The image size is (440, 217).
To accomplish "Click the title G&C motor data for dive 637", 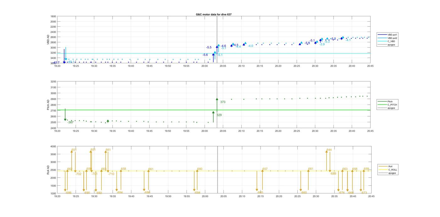I will [214, 14].
